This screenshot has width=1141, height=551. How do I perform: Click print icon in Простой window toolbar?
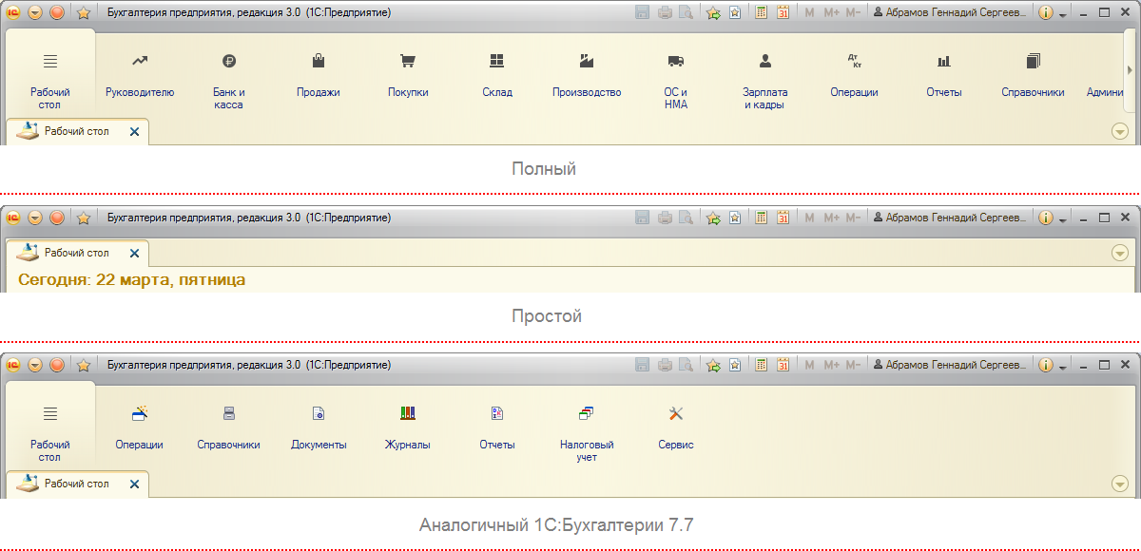(665, 218)
